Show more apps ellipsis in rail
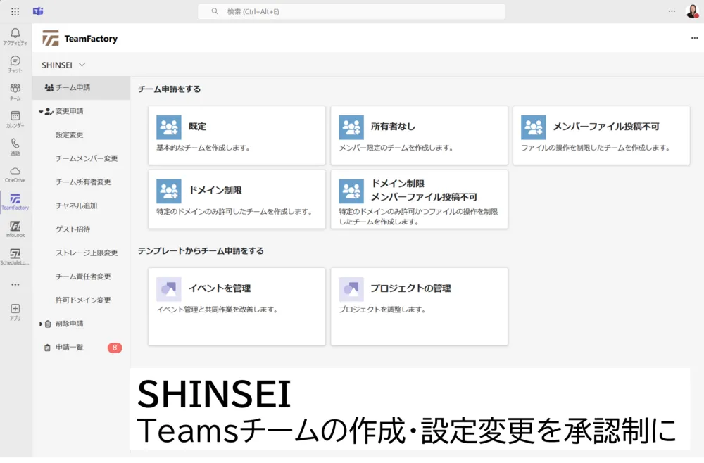This screenshot has height=463, width=704. [x=15, y=284]
